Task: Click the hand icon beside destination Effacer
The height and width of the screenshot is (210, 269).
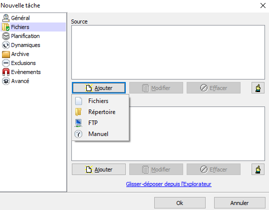Action: 258,169
